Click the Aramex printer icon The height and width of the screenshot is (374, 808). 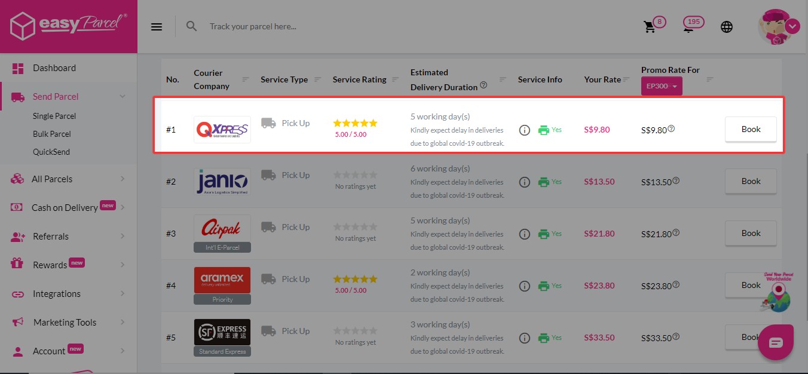point(543,286)
